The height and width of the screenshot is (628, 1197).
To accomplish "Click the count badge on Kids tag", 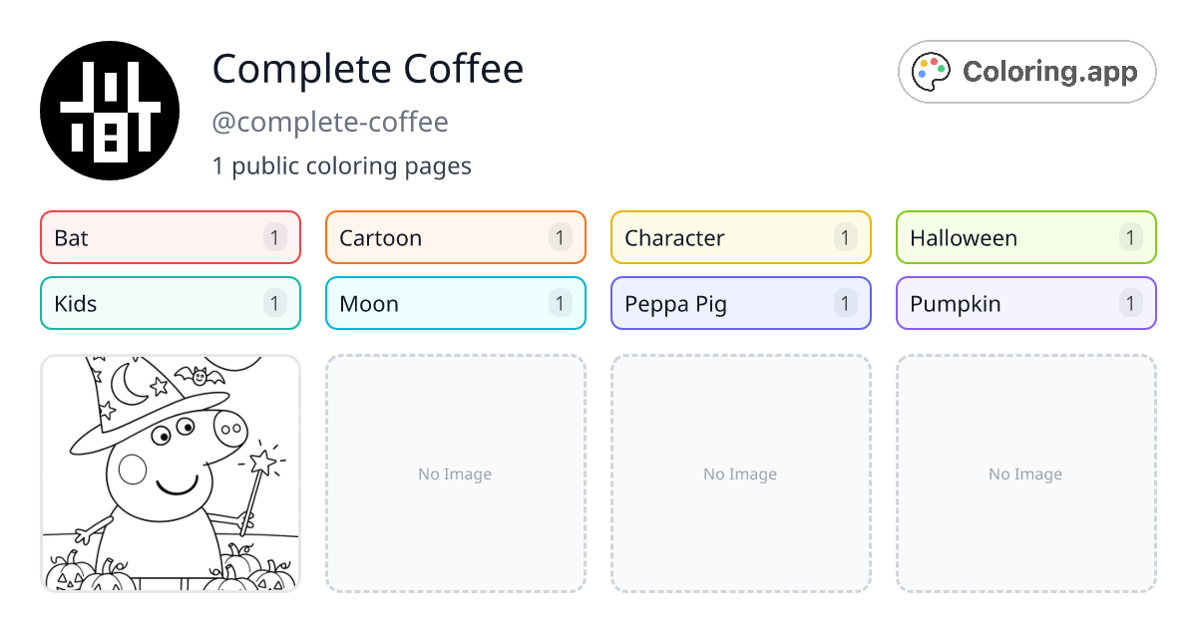I will tap(274, 303).
